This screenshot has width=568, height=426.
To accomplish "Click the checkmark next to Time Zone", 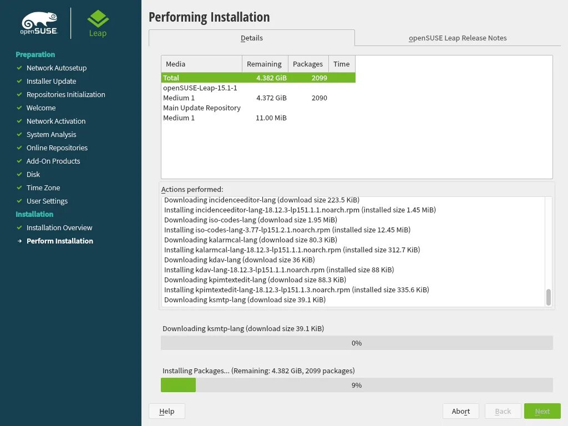I will [19, 187].
